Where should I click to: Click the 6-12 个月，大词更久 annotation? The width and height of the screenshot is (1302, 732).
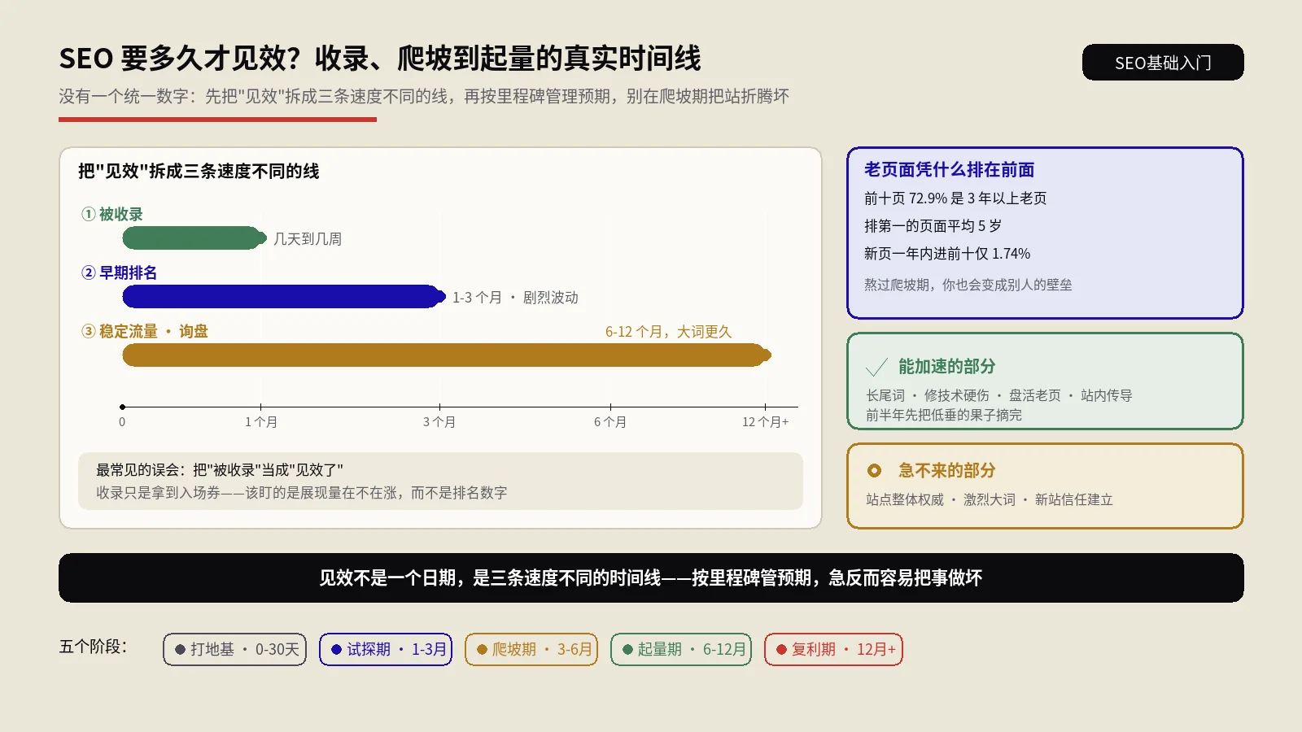[668, 332]
